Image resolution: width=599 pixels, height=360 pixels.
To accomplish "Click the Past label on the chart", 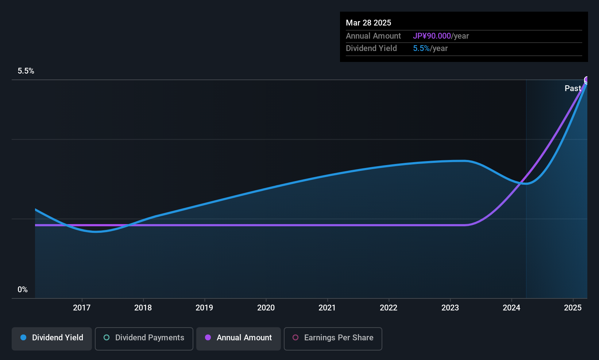I will click(x=573, y=88).
